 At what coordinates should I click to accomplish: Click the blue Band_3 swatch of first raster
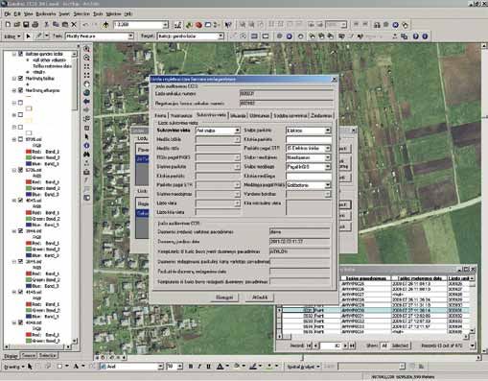29,164
